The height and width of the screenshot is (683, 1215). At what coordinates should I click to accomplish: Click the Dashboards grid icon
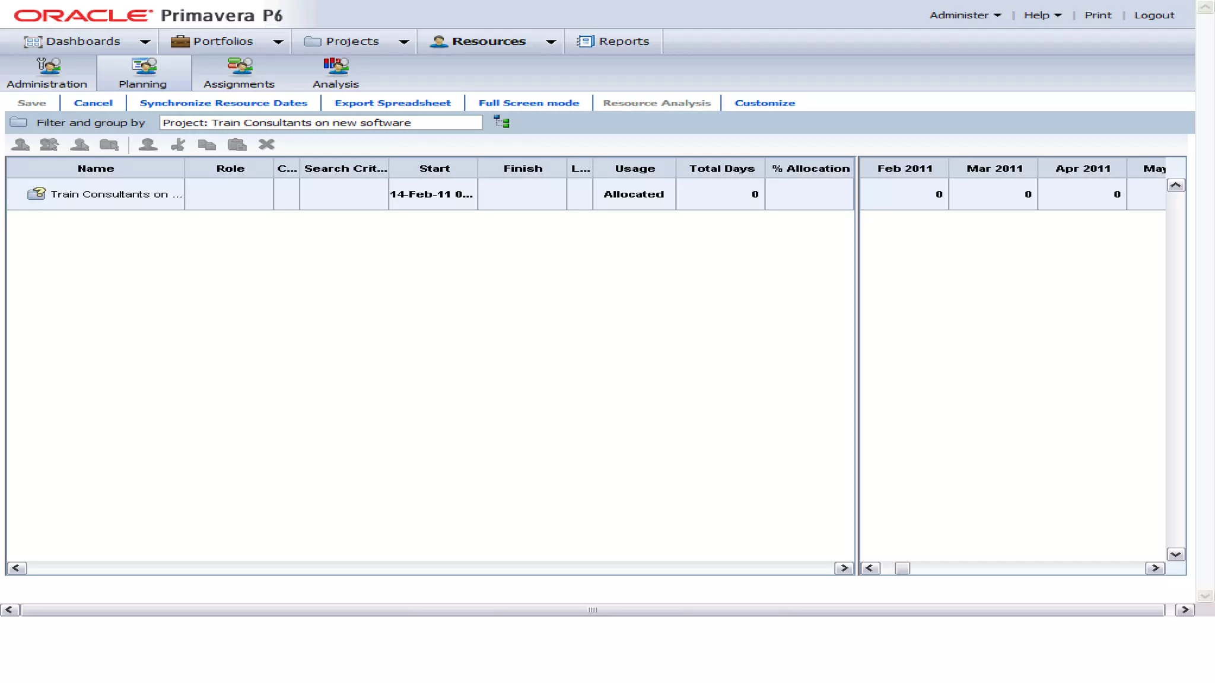(x=33, y=42)
